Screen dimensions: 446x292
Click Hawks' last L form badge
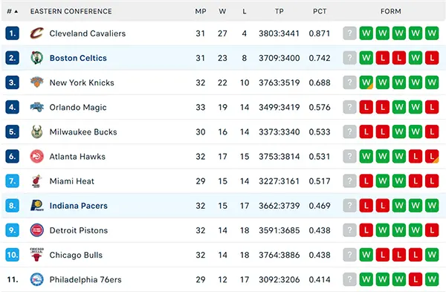click(432, 156)
